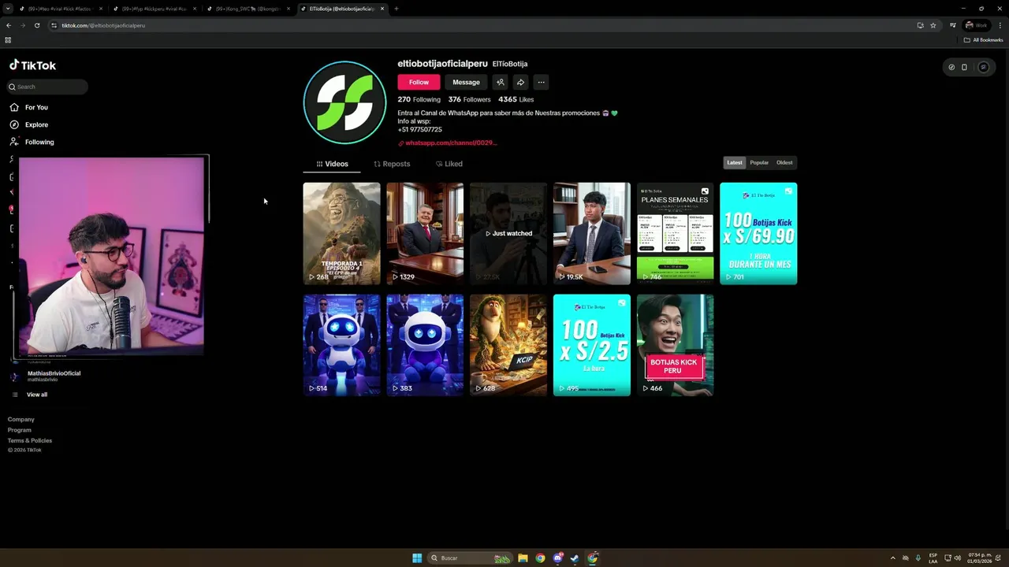Bookmark this page with the star icon

[933, 25]
